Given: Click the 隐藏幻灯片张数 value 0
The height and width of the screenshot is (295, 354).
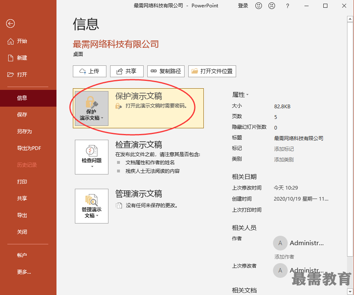Looking at the screenshot, I should (276, 128).
